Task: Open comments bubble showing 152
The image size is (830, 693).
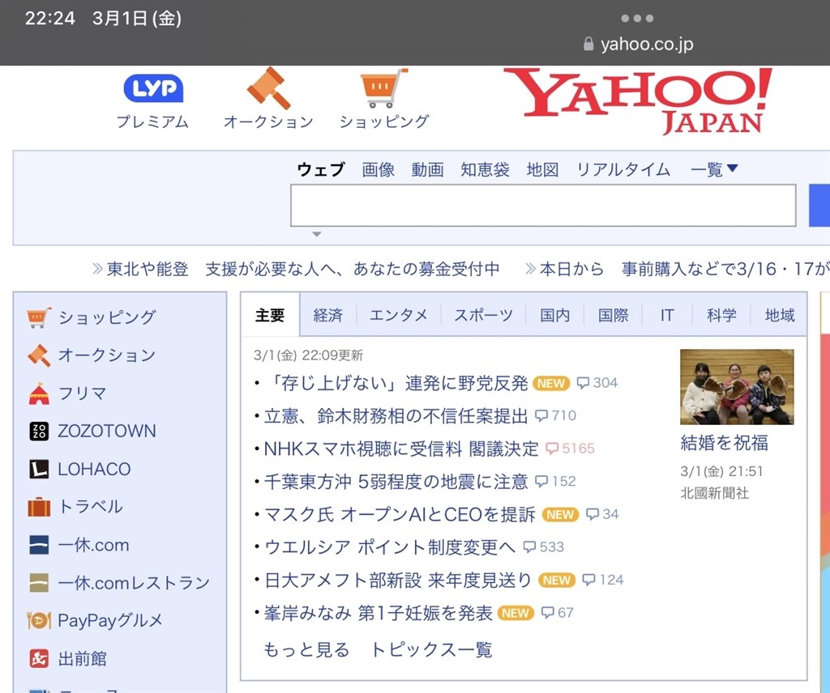Action: pyautogui.click(x=555, y=481)
